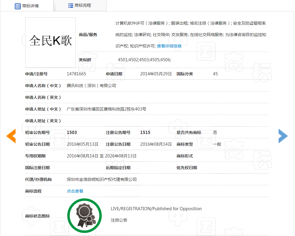
Task: Click the 商标状态图标 label
Action: (x=38, y=216)
